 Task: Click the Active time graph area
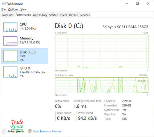(x=102, y=51)
